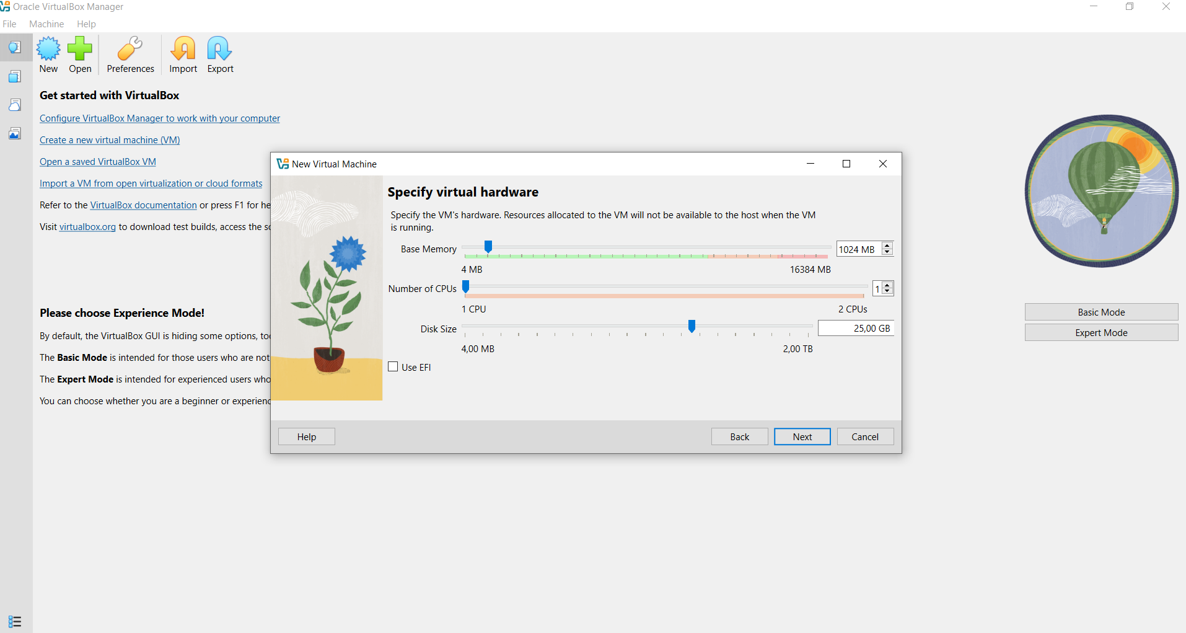Click the New machine toolbar icon
Image resolution: width=1186 pixels, height=633 pixels.
pyautogui.click(x=48, y=55)
